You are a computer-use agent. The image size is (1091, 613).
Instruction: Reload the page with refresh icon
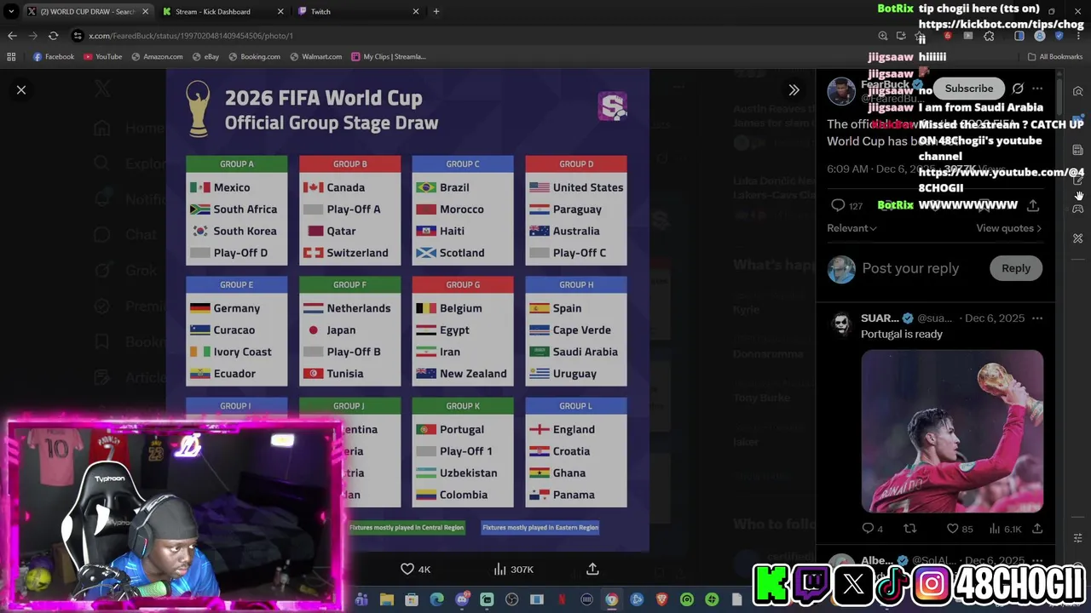pos(53,36)
